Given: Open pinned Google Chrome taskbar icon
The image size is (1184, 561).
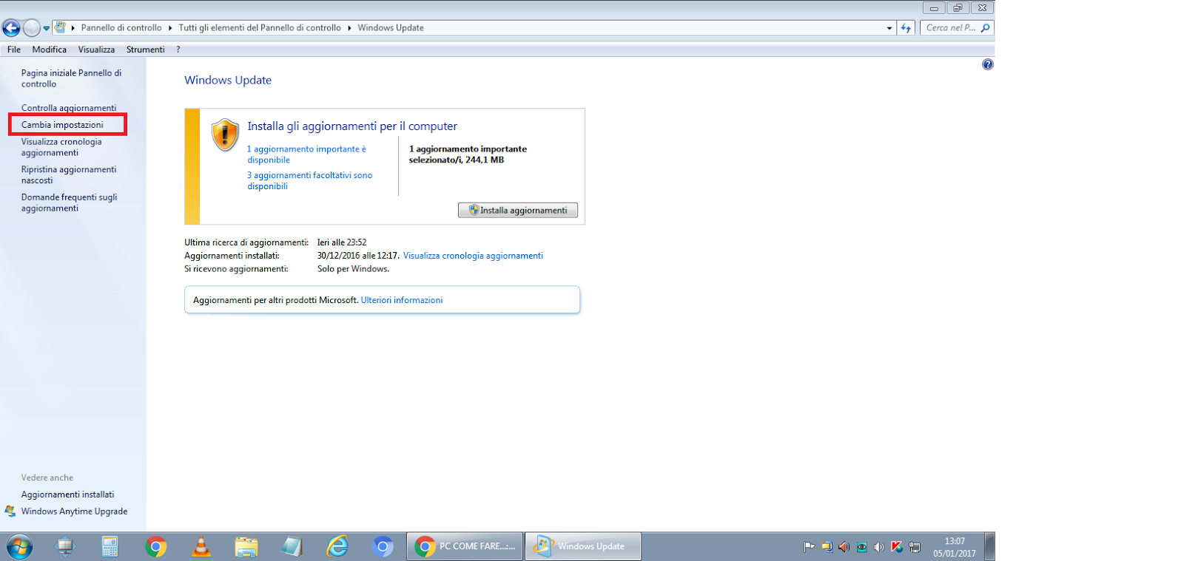Looking at the screenshot, I should (x=155, y=547).
